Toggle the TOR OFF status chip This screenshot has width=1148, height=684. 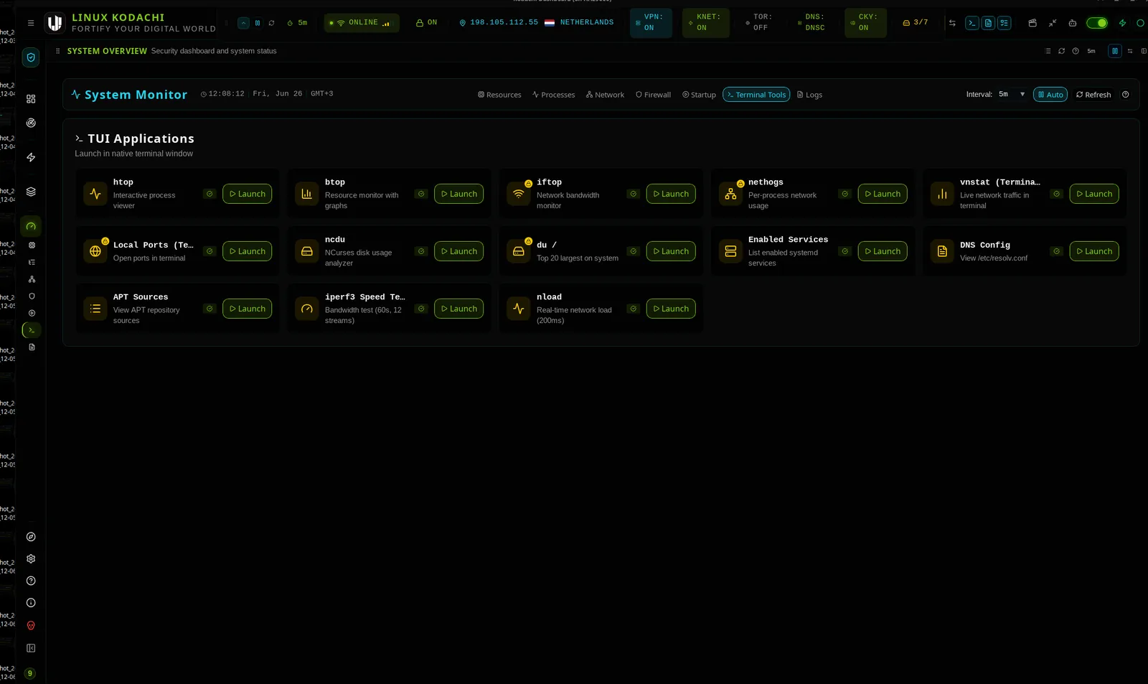pyautogui.click(x=758, y=23)
